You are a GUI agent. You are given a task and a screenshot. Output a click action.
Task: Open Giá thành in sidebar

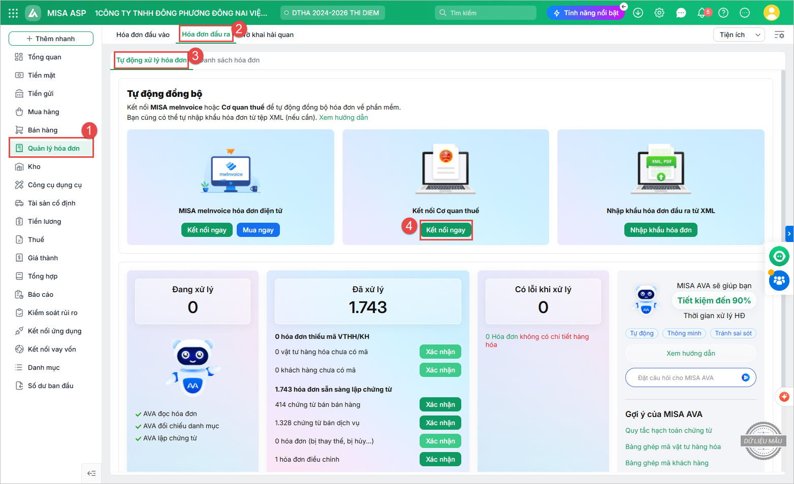(x=51, y=258)
